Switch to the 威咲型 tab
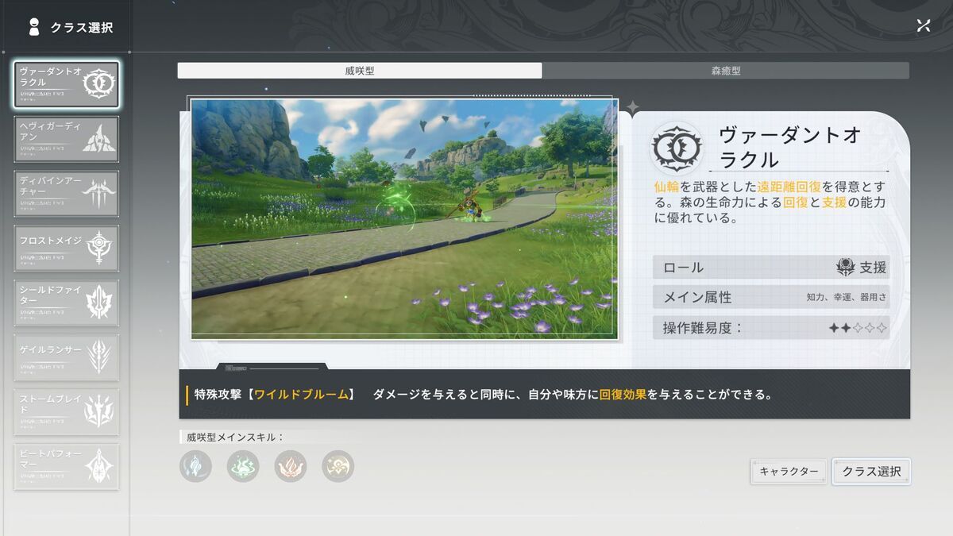Screen dimensions: 953x536 360,71
